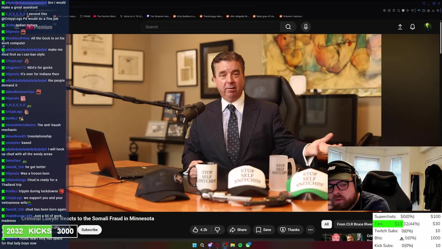Viewport: 442px width, 249px height.
Task: Open Discord from the taskbar
Action: [x=210, y=245]
